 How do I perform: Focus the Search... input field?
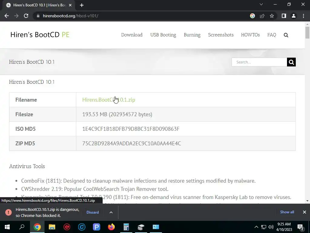click(259, 62)
